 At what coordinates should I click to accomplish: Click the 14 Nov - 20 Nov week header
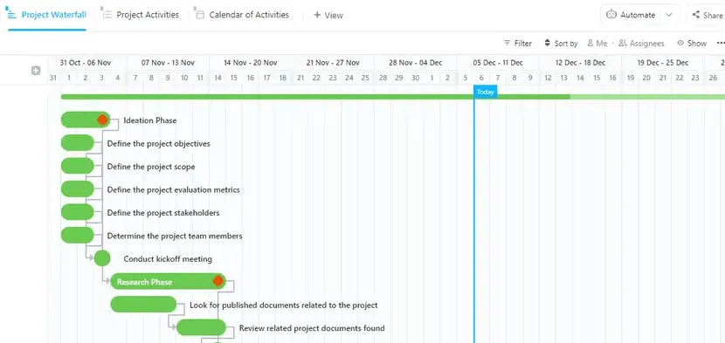(250, 63)
